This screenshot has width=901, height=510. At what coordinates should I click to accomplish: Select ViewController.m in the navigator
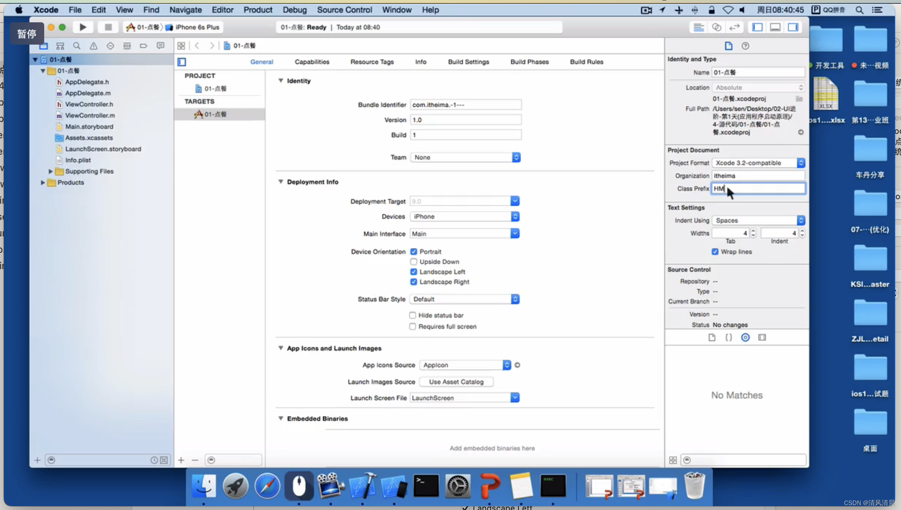point(90,116)
